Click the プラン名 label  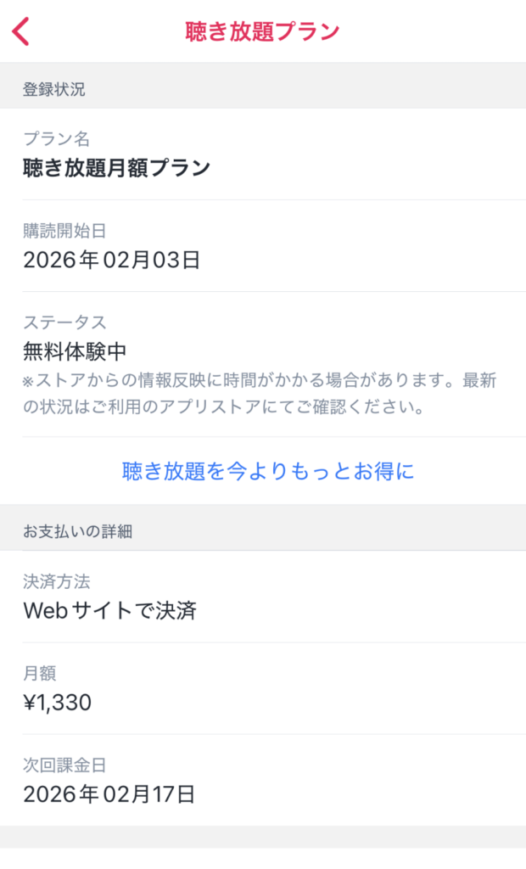(x=56, y=139)
